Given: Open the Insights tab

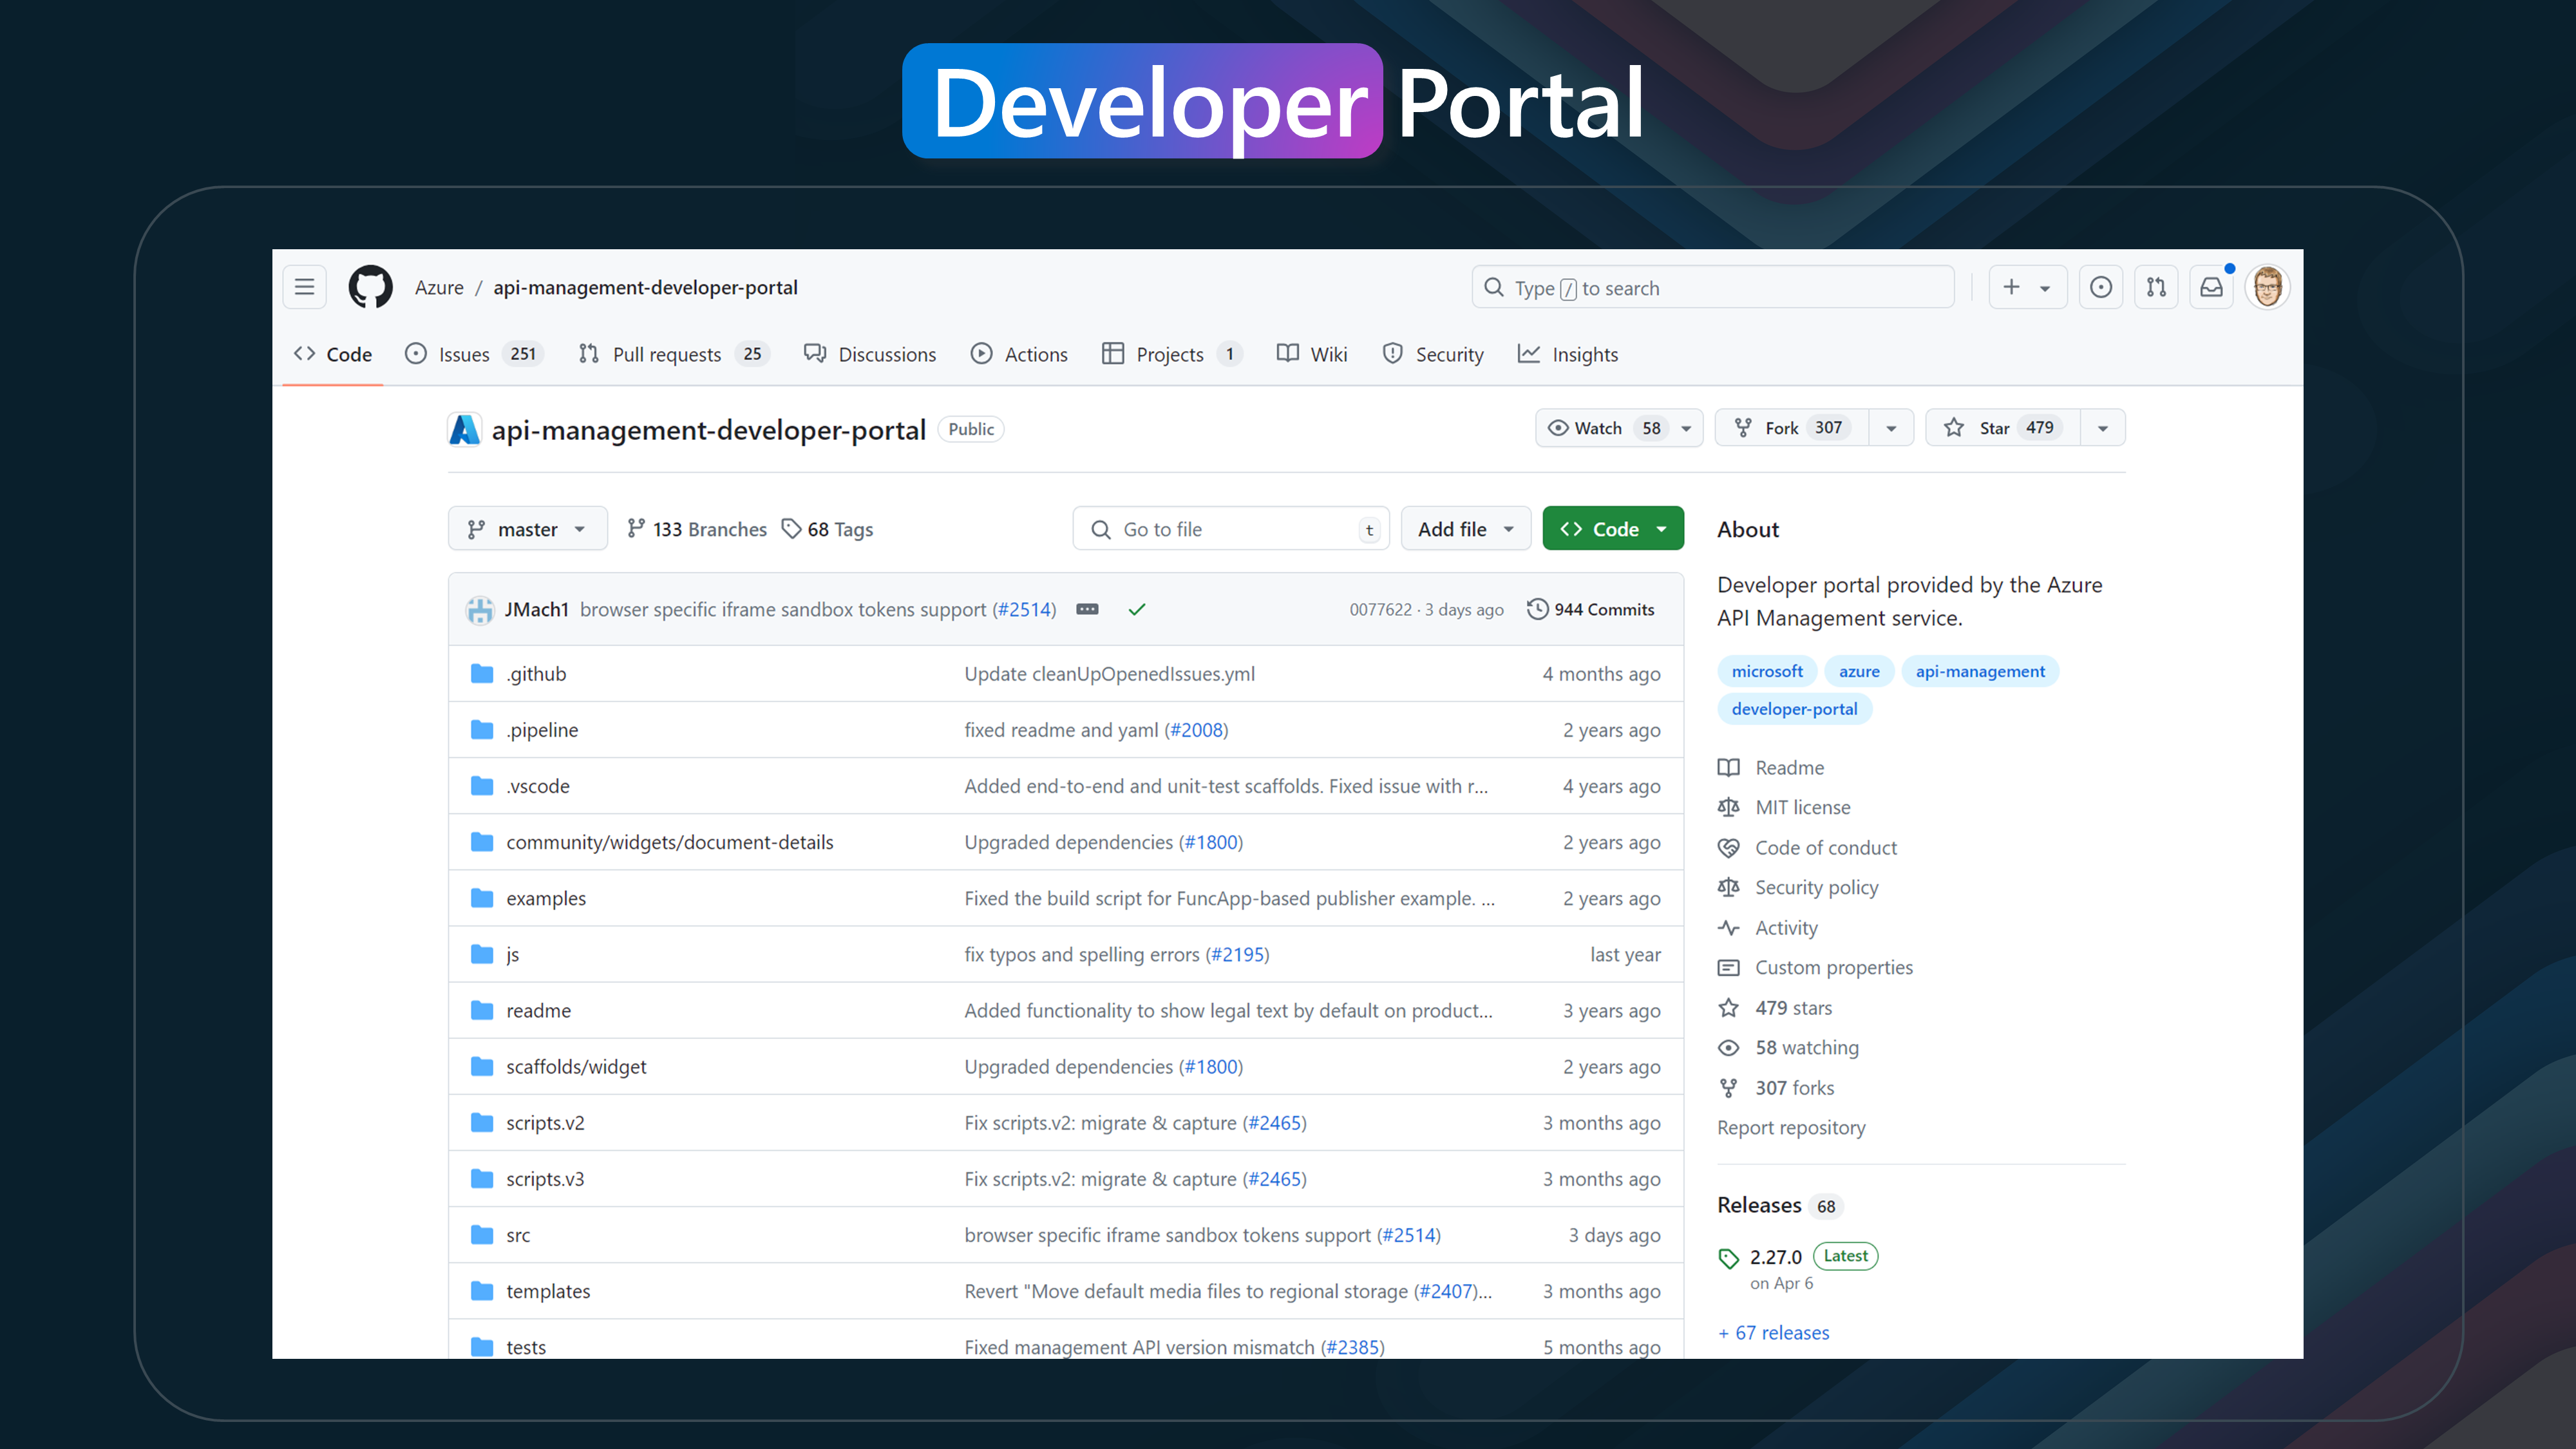Looking at the screenshot, I should click(1567, 354).
